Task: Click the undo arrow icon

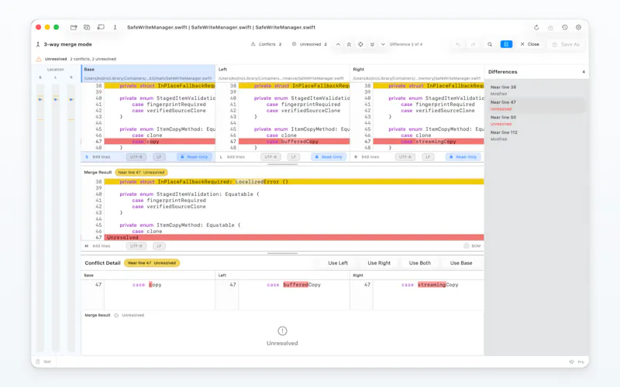Action: [x=458, y=44]
